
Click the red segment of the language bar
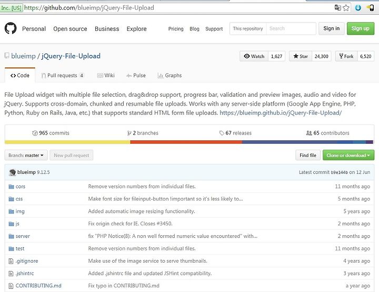[186, 142]
